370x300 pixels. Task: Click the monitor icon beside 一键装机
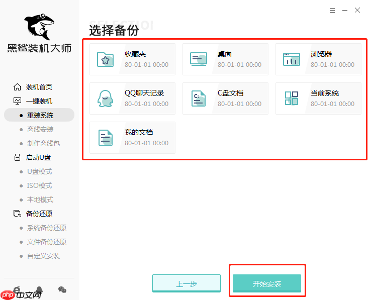[17, 101]
